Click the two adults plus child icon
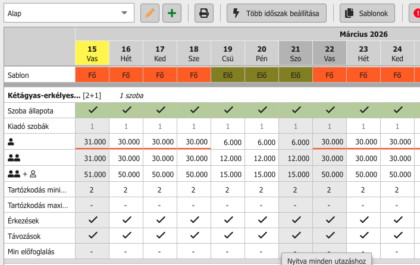The height and width of the screenshot is (265, 420). coord(21,173)
